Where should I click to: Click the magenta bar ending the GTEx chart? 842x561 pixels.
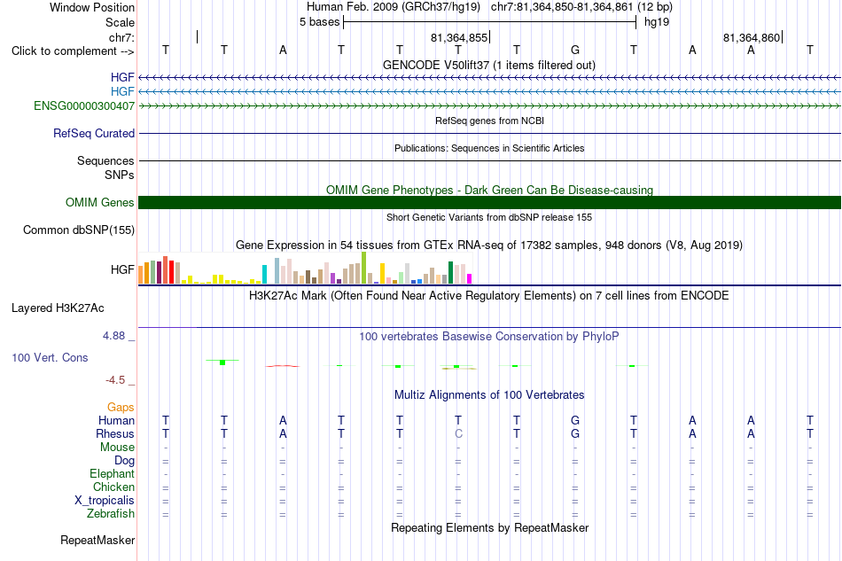[470, 278]
